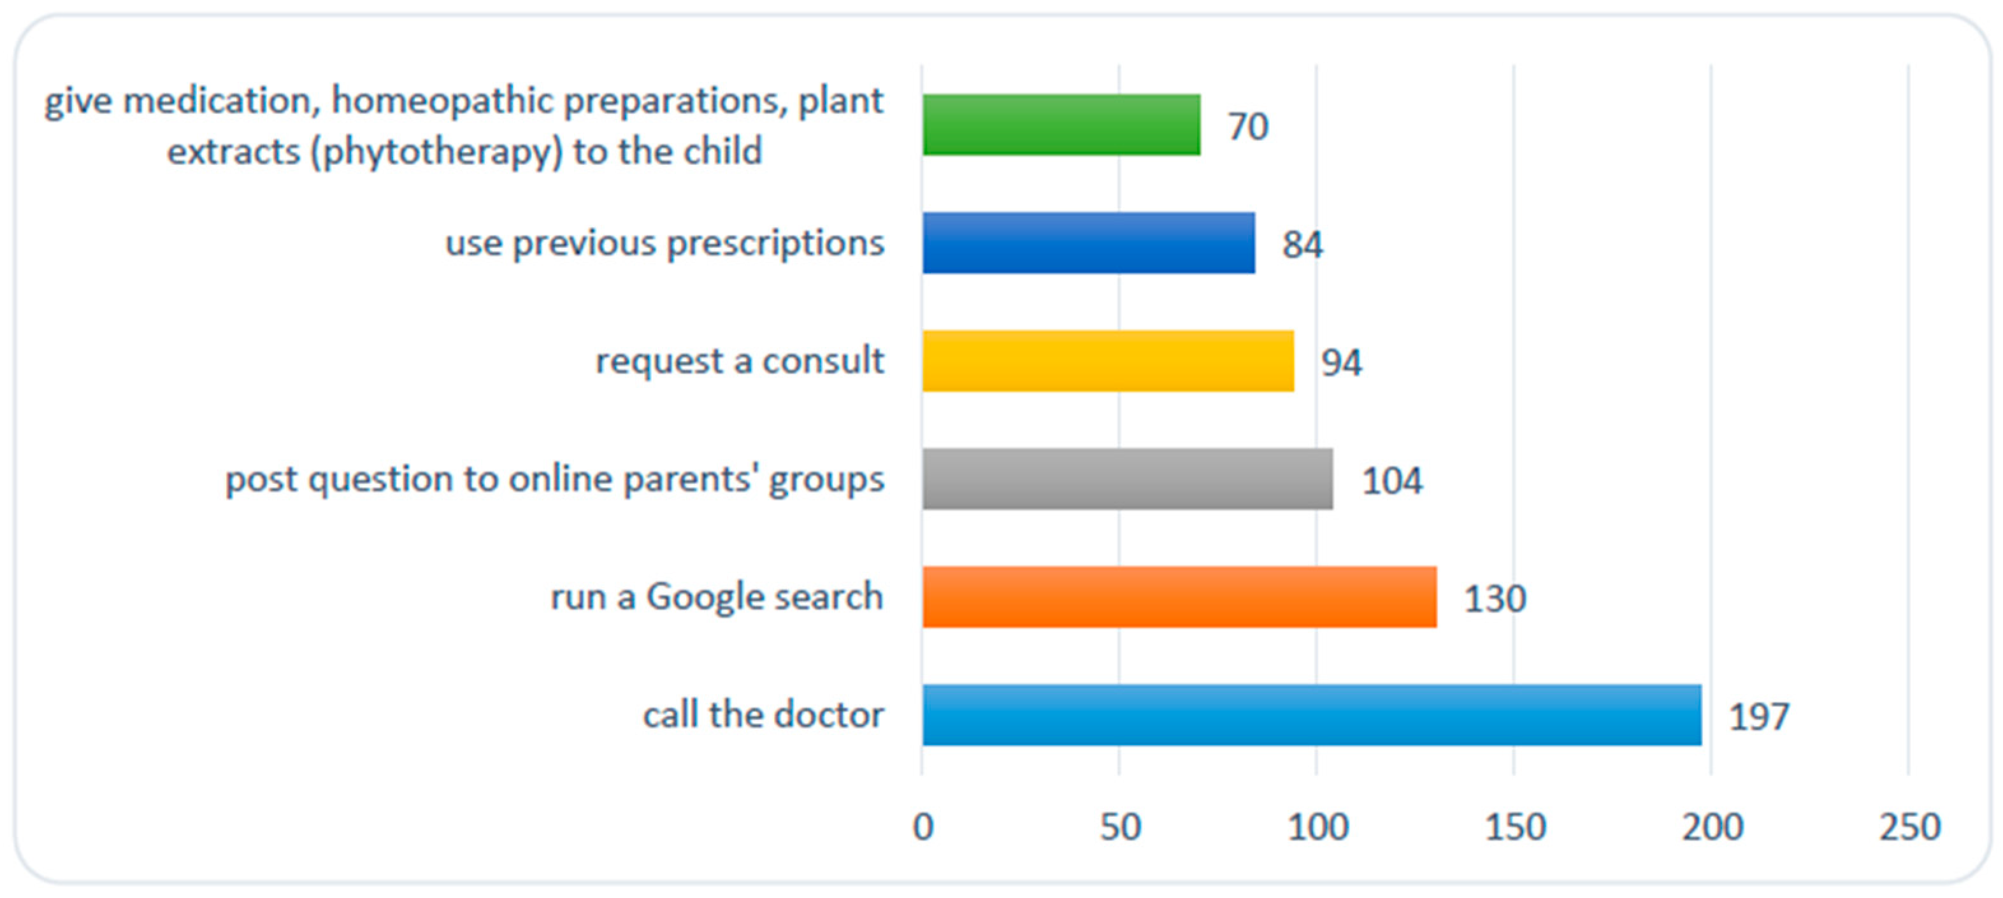This screenshot has width=2003, height=898.
Task: Select the blue 'use previous prescriptions' bar
Action: click(1088, 243)
